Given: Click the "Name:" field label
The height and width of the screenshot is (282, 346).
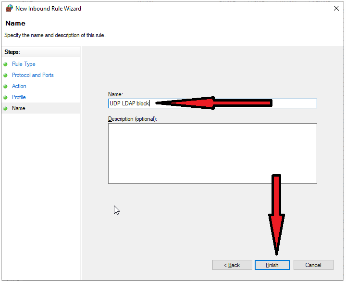Looking at the screenshot, I should coord(115,95).
